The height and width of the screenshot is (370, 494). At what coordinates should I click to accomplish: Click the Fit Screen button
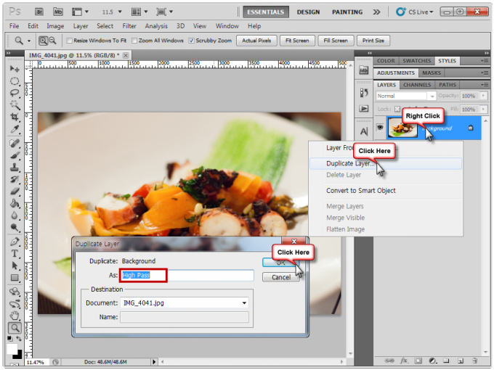pyautogui.click(x=298, y=41)
